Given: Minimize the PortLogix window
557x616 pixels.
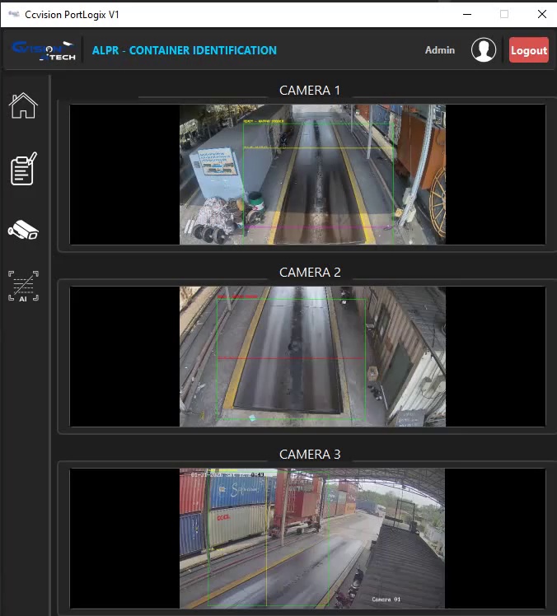Looking at the screenshot, I should tap(467, 14).
